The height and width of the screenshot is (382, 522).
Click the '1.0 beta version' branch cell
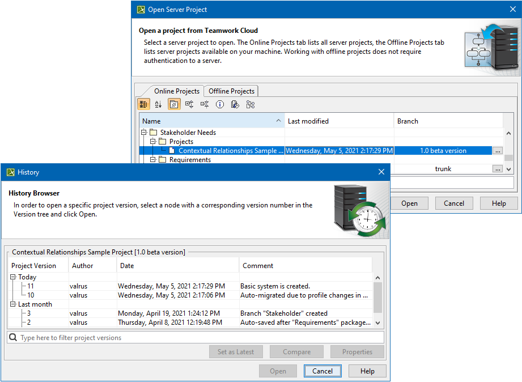[443, 151]
